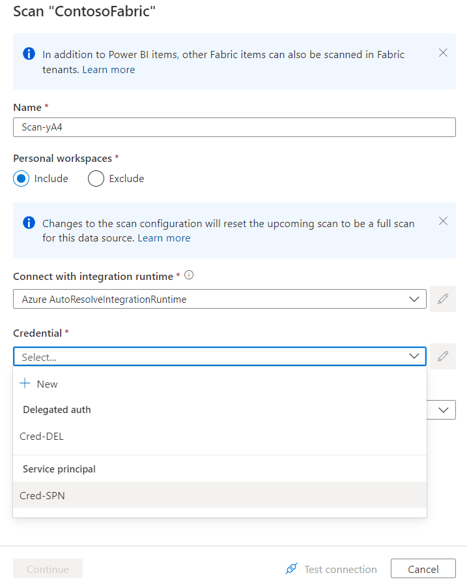Click the scan Name text field
Viewport: 467px width, 586px height.
click(x=234, y=127)
